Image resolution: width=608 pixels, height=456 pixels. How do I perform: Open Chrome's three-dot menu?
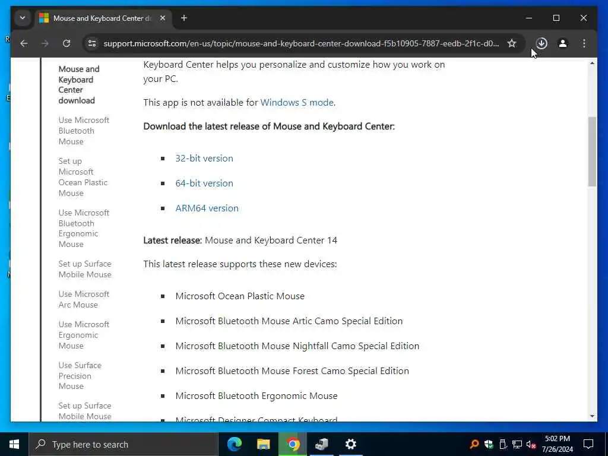tap(584, 43)
